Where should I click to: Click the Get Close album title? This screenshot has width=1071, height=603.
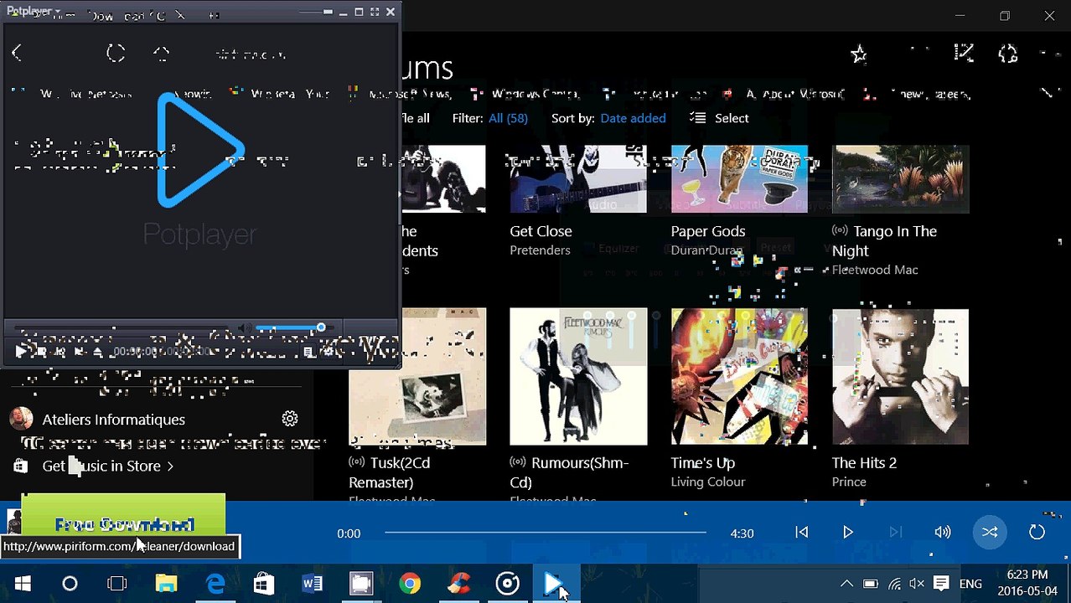click(541, 231)
